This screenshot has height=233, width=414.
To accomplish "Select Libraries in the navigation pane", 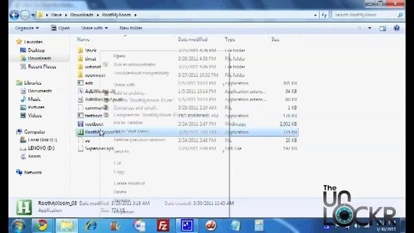I will click(32, 83).
